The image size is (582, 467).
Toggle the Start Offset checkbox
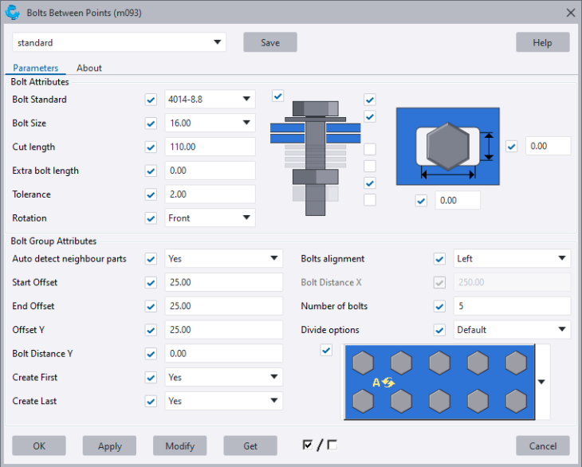[x=151, y=283]
